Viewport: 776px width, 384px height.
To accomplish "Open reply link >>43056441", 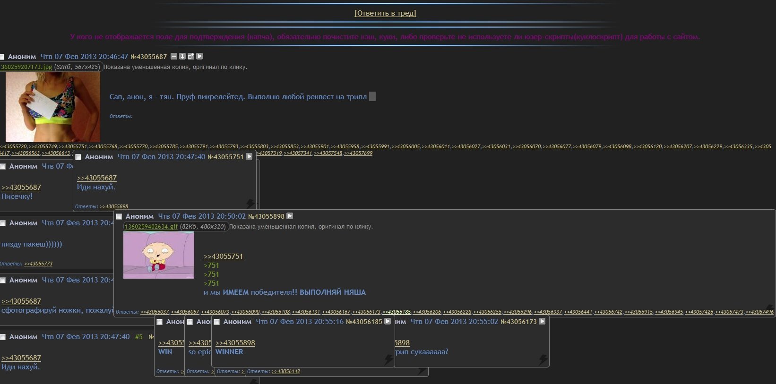I will click(578, 312).
